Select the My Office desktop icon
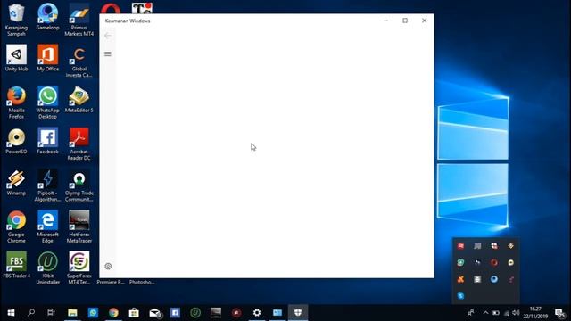This screenshot has width=571, height=321. pyautogui.click(x=47, y=58)
